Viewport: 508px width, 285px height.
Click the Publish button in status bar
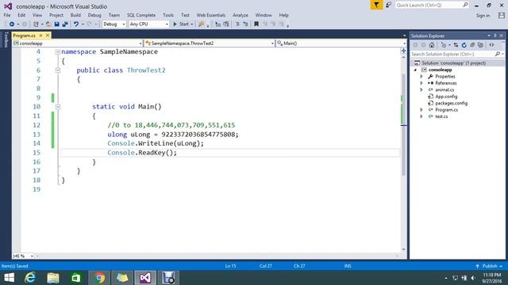(x=490, y=266)
